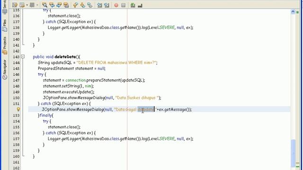Viewport: 303px width, 170px height.
Task: Click the green Uncomment toolbar icon
Action: click(133, 5)
